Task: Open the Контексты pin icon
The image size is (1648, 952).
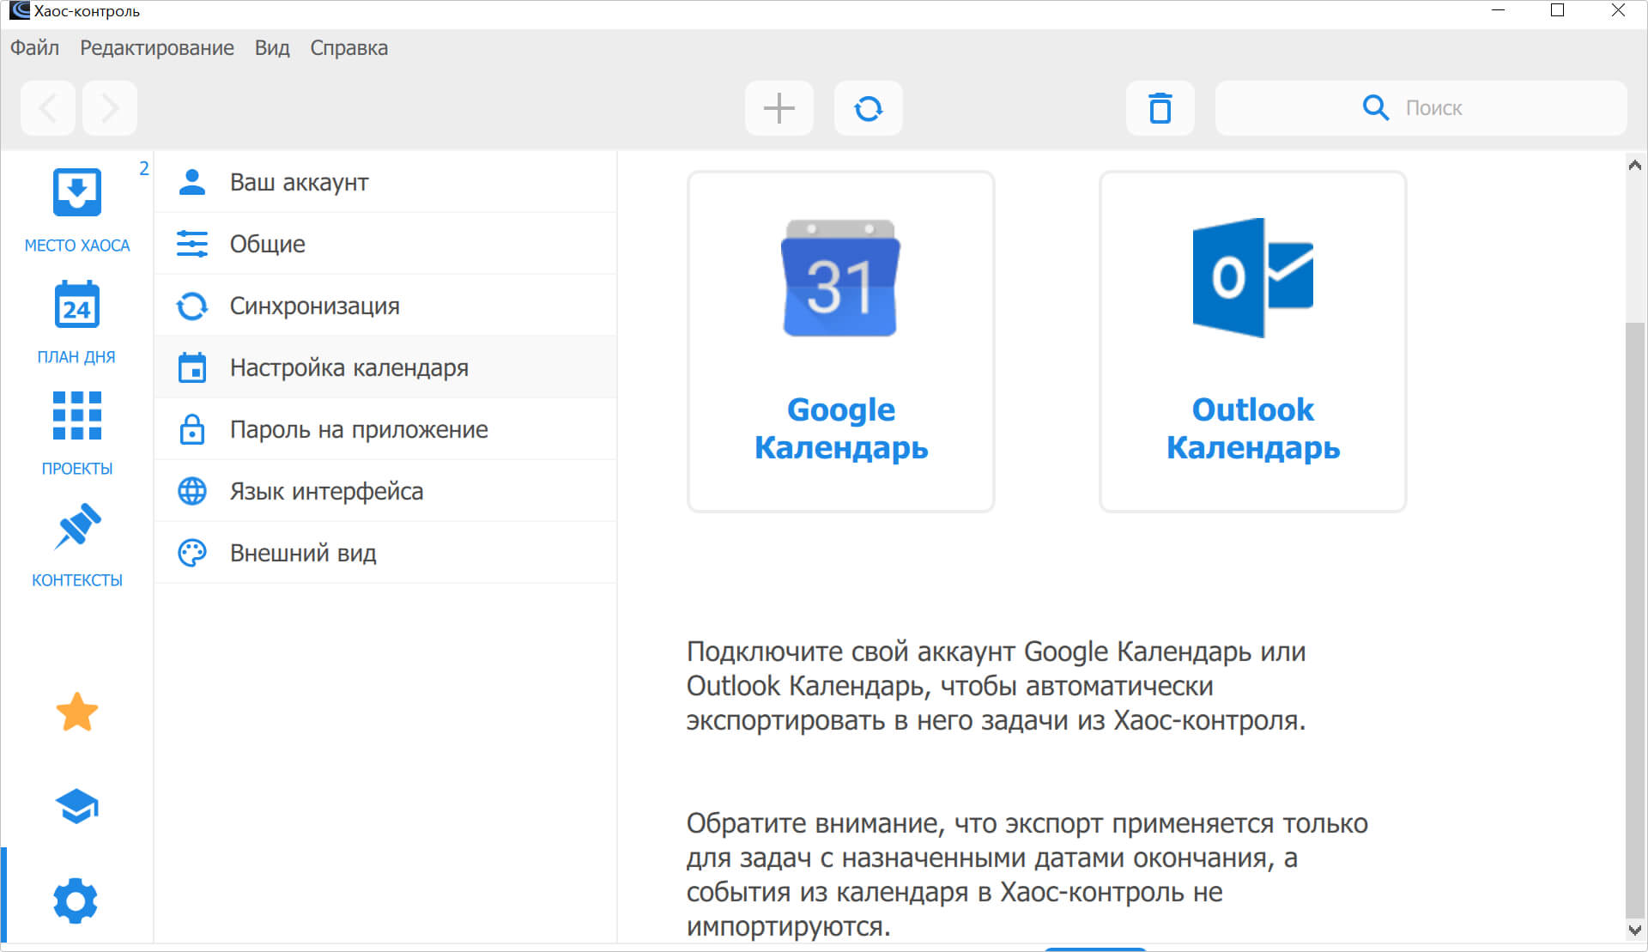Action: pos(76,526)
